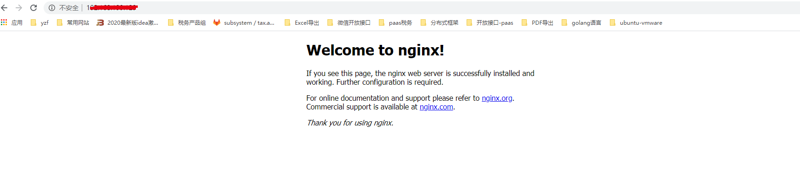
Task: Reload the nginx welcome page
Action: click(x=34, y=8)
